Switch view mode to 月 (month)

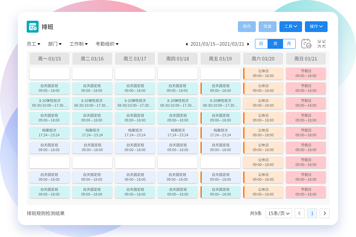click(x=289, y=44)
